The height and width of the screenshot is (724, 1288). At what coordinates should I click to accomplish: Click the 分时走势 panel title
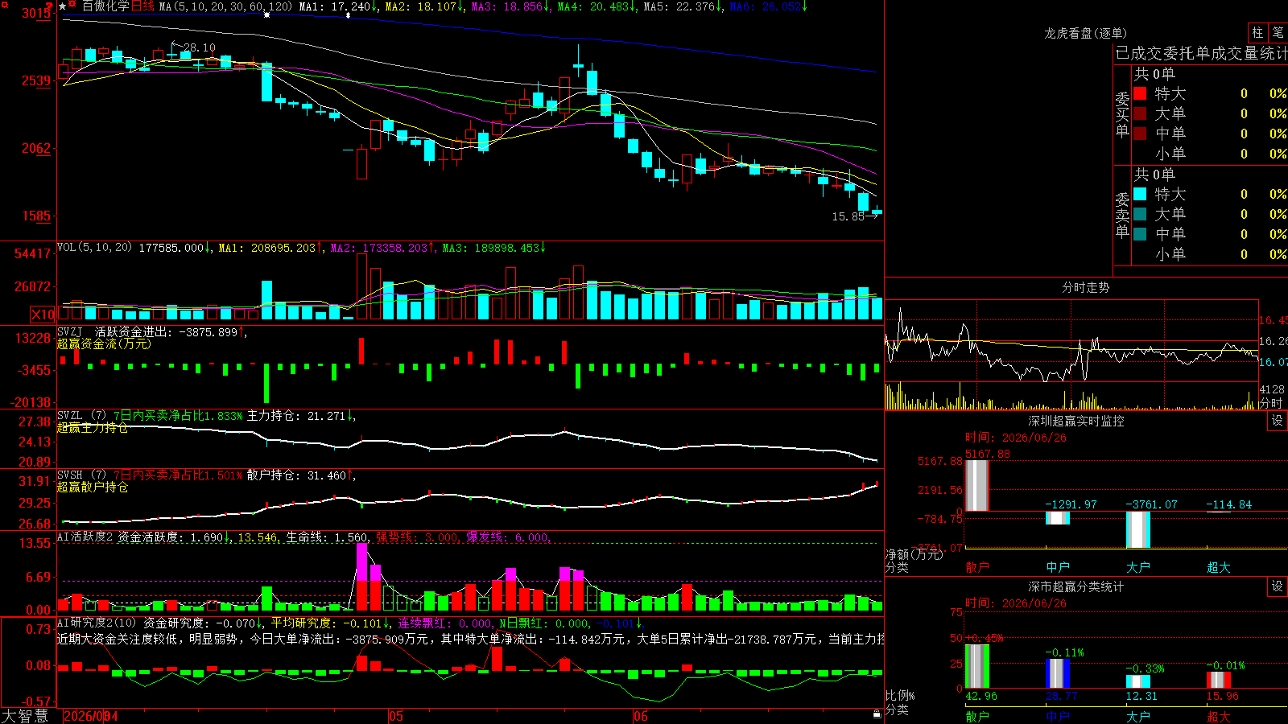1086,287
